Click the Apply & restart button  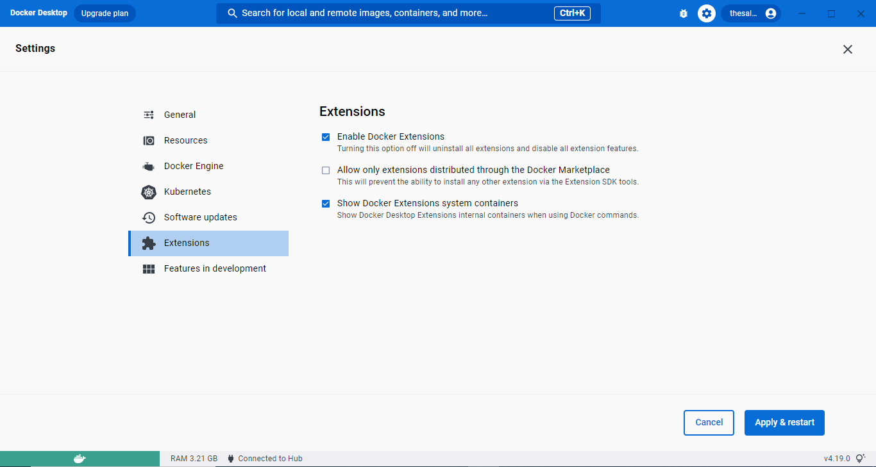[x=784, y=422]
